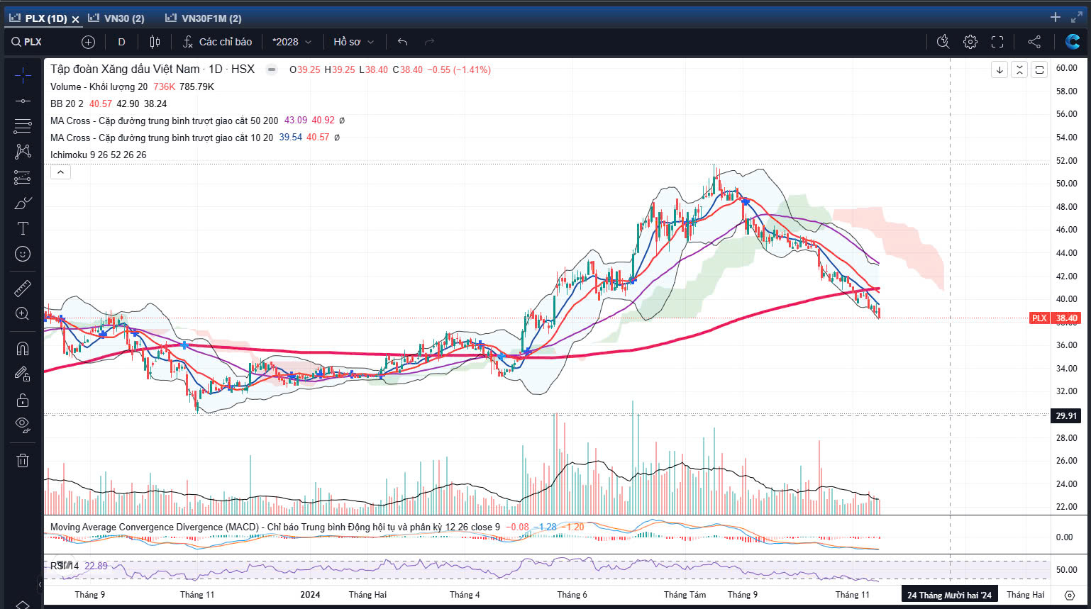Change the D timeframe interval
1091x609 pixels.
pyautogui.click(x=121, y=42)
